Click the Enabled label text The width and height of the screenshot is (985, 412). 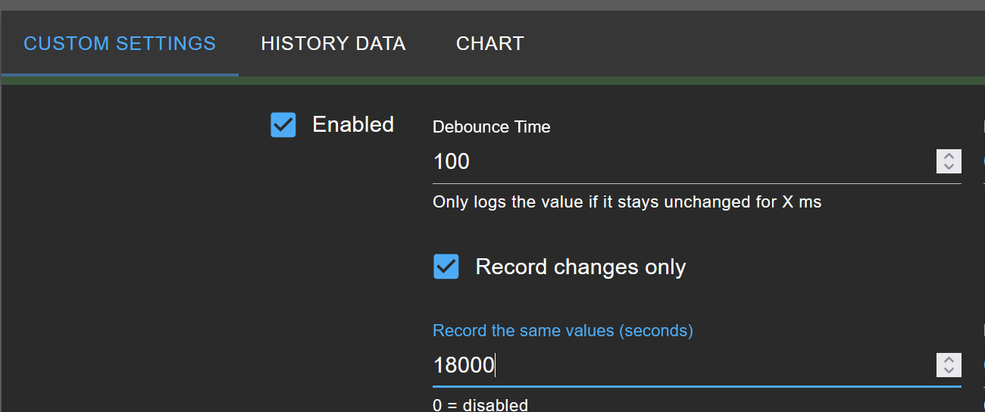pyautogui.click(x=353, y=124)
